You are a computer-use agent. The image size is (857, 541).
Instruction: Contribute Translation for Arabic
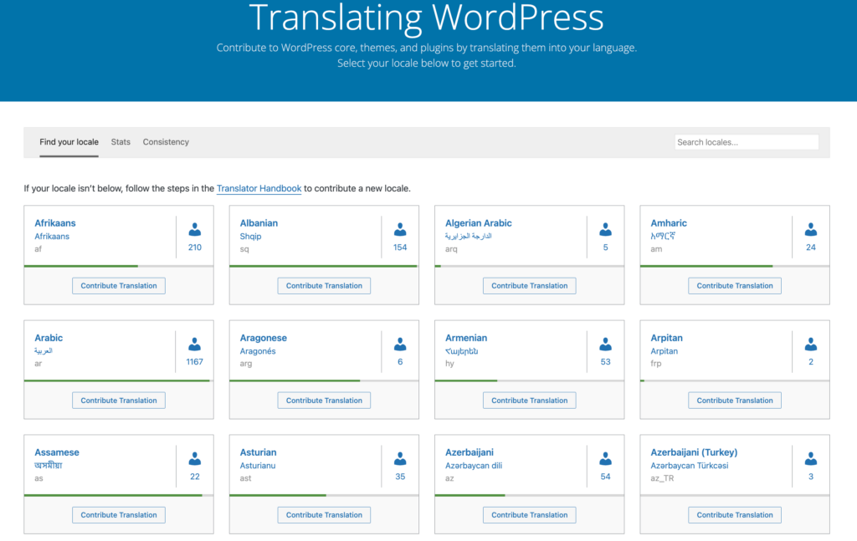point(119,401)
